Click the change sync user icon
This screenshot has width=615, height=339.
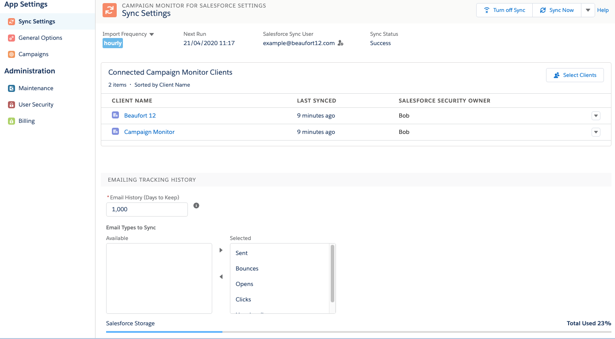pos(340,43)
